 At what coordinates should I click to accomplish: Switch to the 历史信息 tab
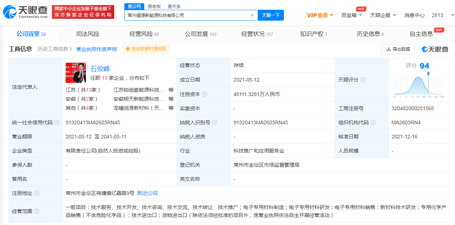click(370, 34)
